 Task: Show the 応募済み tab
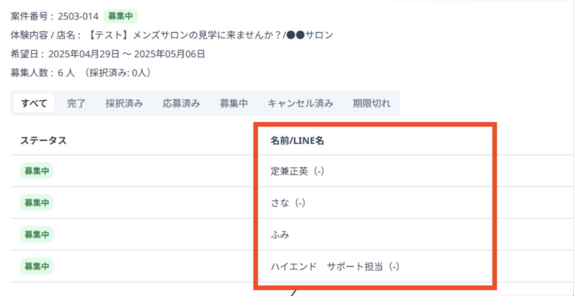(181, 103)
